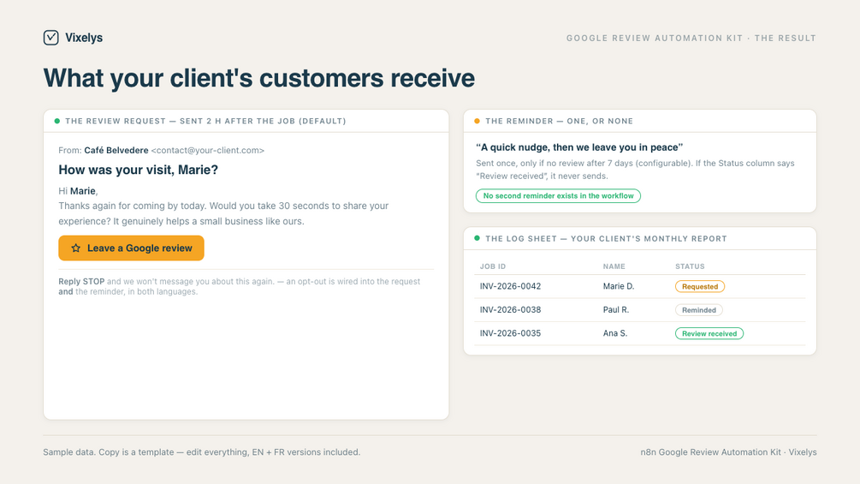860x484 pixels.
Task: Select the Reminded status badge
Action: click(x=699, y=310)
